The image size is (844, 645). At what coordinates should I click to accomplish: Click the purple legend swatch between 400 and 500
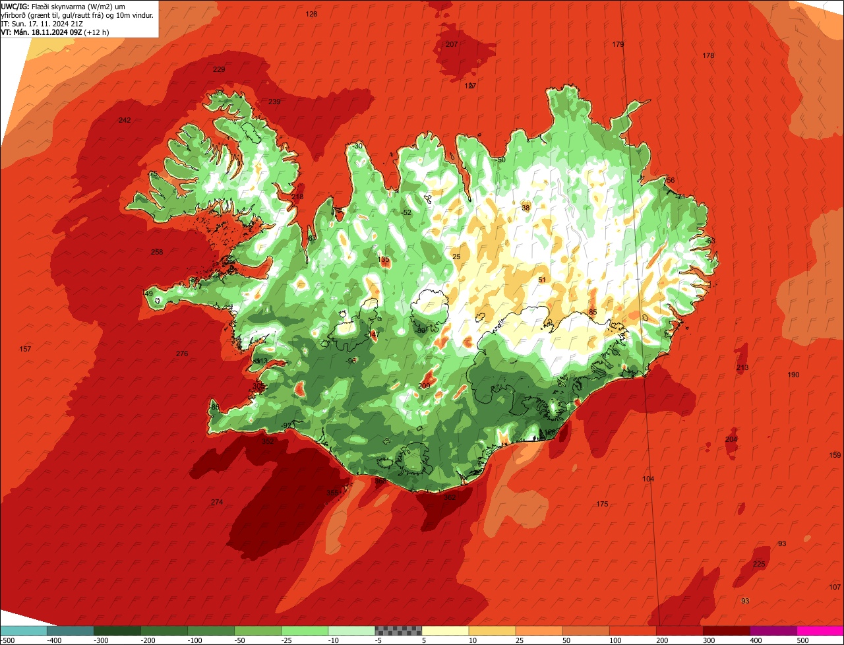[772, 630]
